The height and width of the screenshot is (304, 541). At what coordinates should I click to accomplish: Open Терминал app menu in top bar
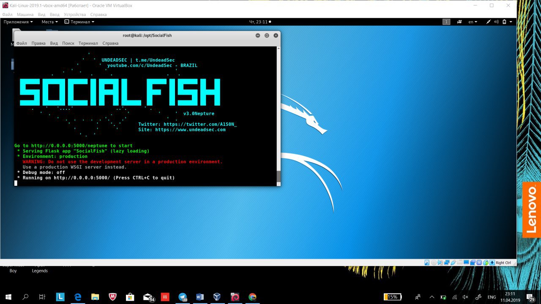click(x=79, y=22)
